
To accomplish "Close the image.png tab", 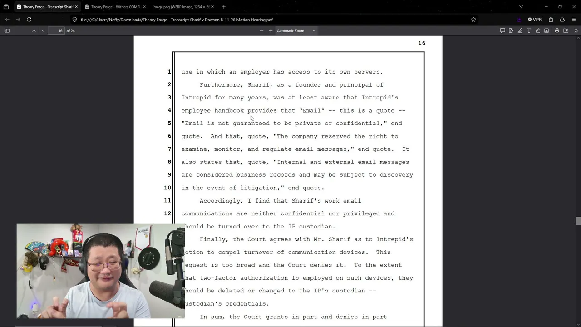I will click(x=212, y=7).
